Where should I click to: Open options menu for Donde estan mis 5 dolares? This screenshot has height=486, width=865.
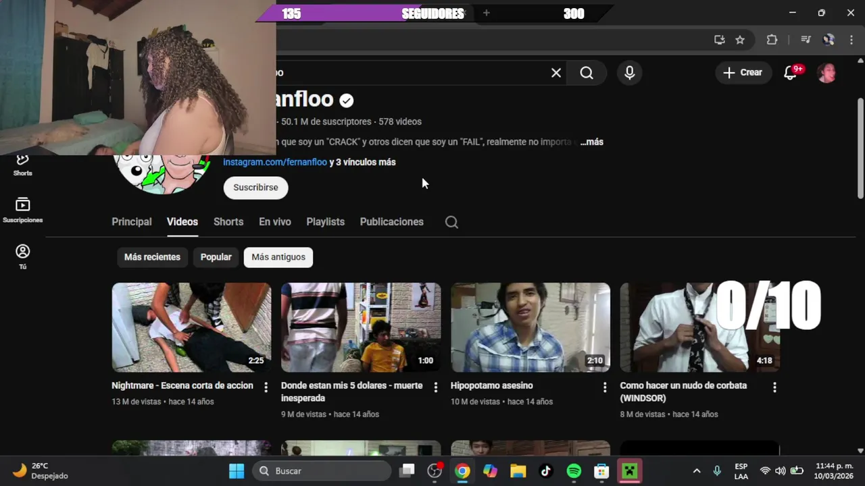pos(435,387)
